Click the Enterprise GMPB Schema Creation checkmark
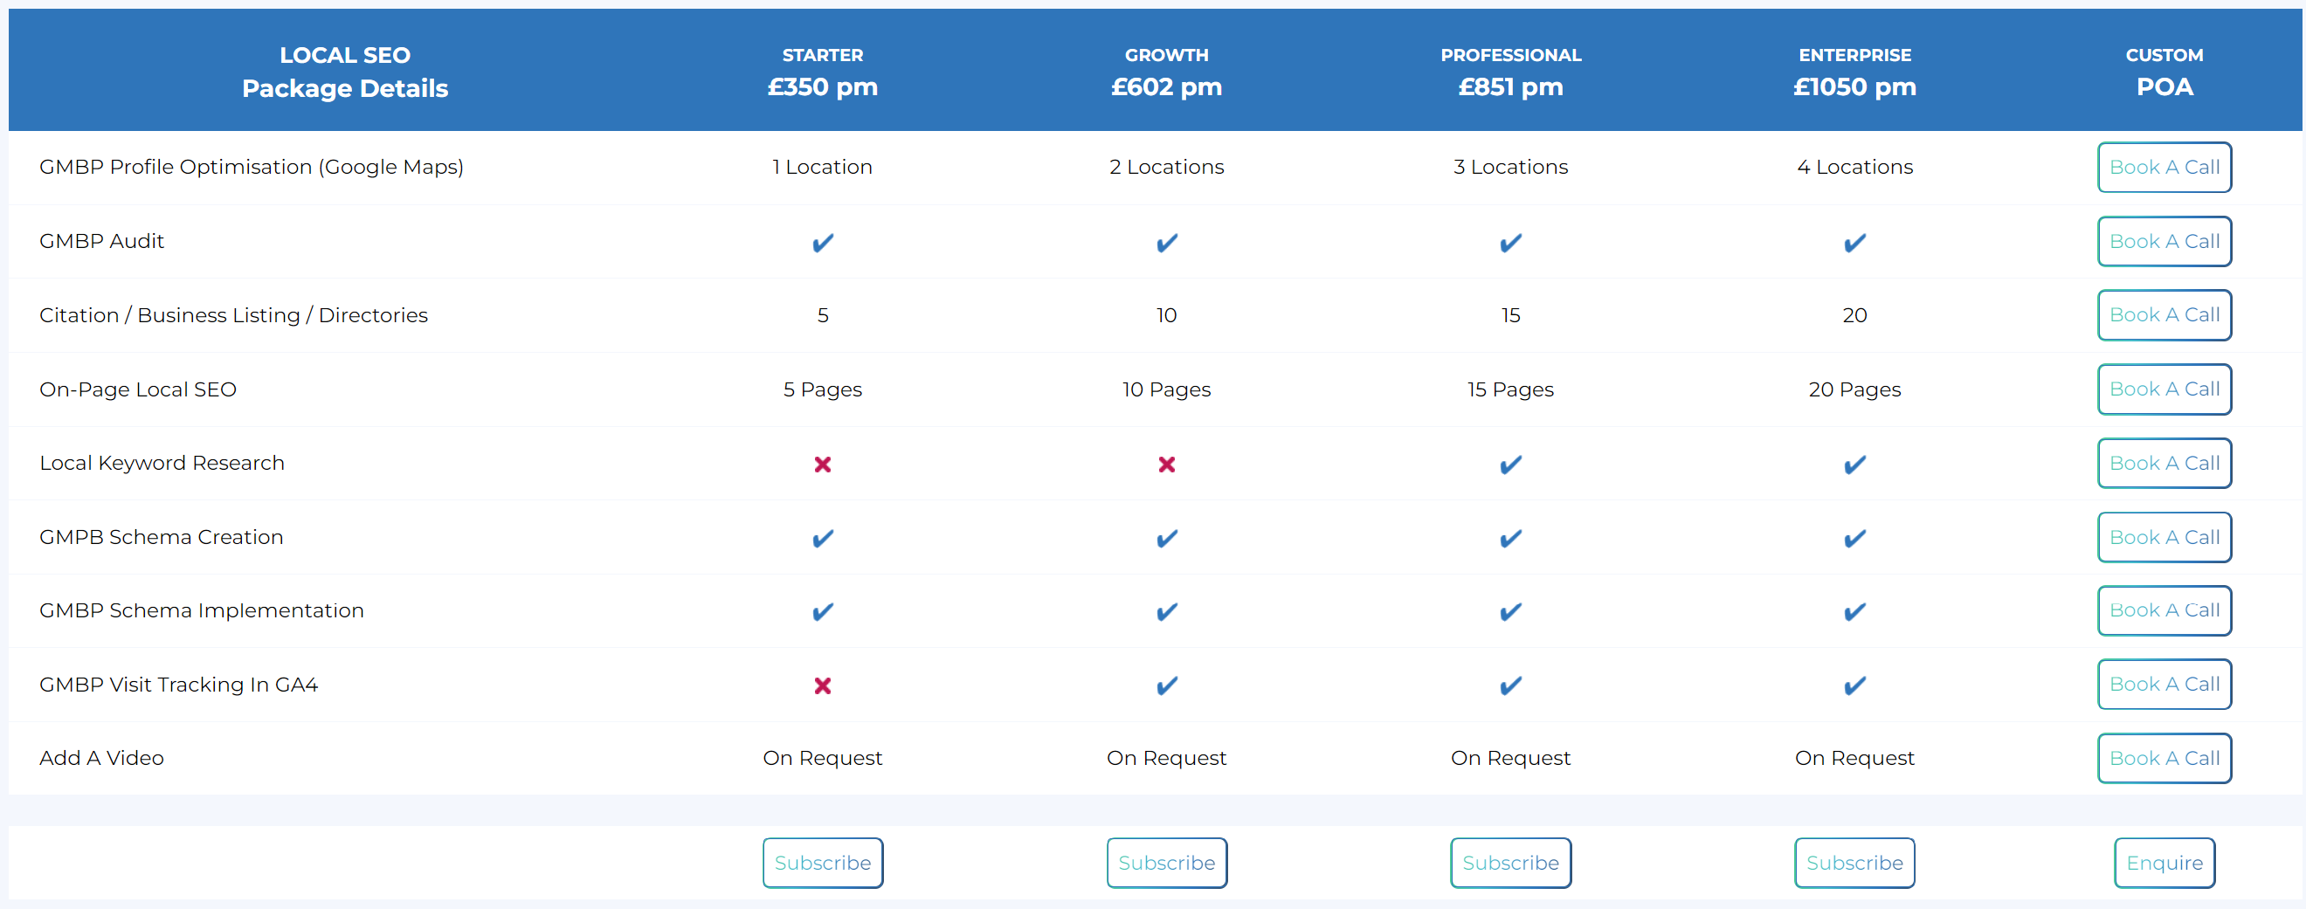The image size is (2306, 909). (x=1854, y=539)
